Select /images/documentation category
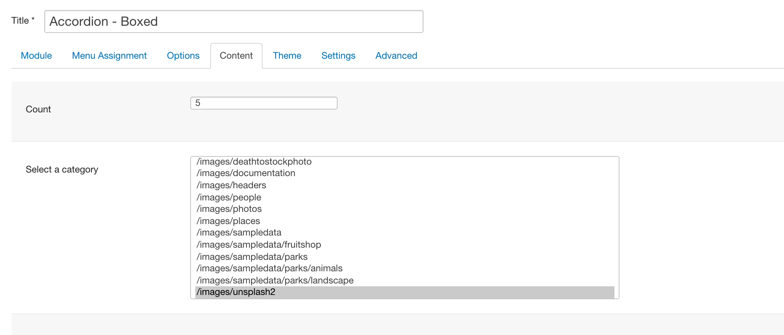Screen dimensions: 784x335 405,173
